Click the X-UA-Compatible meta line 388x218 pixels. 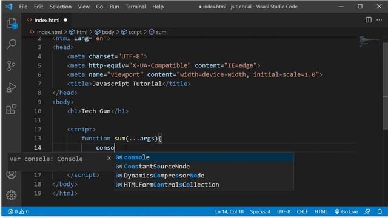[164, 65]
